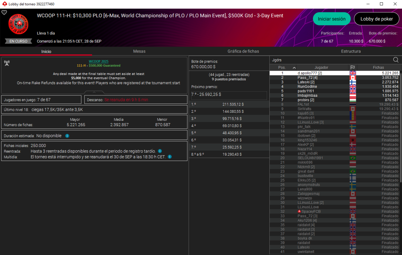The image size is (402, 255).
Task: Click the flag in RunGodlike's row
Action: pos(352,87)
